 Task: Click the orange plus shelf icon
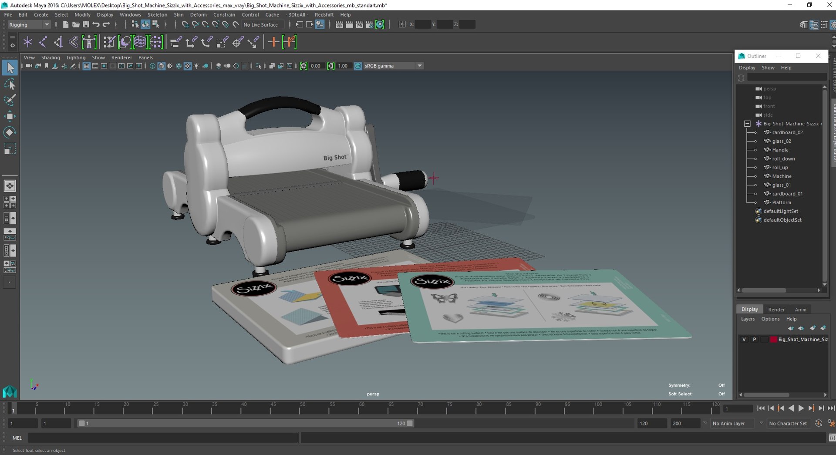pyautogui.click(x=273, y=42)
